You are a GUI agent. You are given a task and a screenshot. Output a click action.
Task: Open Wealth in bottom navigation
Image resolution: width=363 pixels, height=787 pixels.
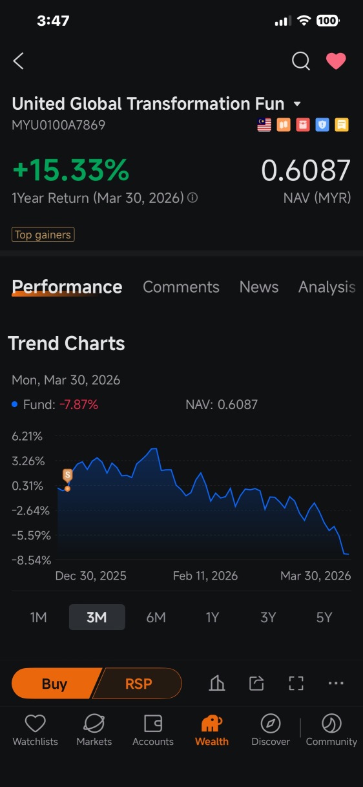212,731
